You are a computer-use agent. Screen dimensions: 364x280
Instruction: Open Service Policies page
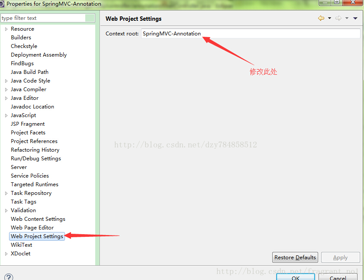click(x=30, y=176)
